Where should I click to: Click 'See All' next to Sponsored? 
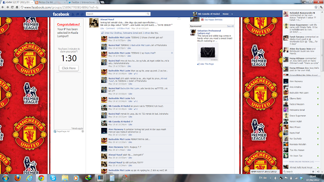pyautogui.click(x=230, y=26)
